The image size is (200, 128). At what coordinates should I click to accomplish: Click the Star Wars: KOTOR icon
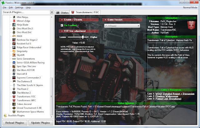click(x=14, y=70)
